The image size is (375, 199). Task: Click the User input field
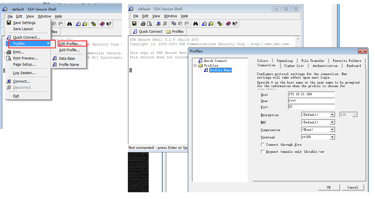(x=311, y=101)
